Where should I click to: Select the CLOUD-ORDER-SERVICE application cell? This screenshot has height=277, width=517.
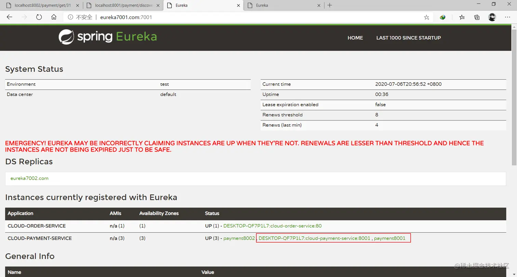click(37, 226)
